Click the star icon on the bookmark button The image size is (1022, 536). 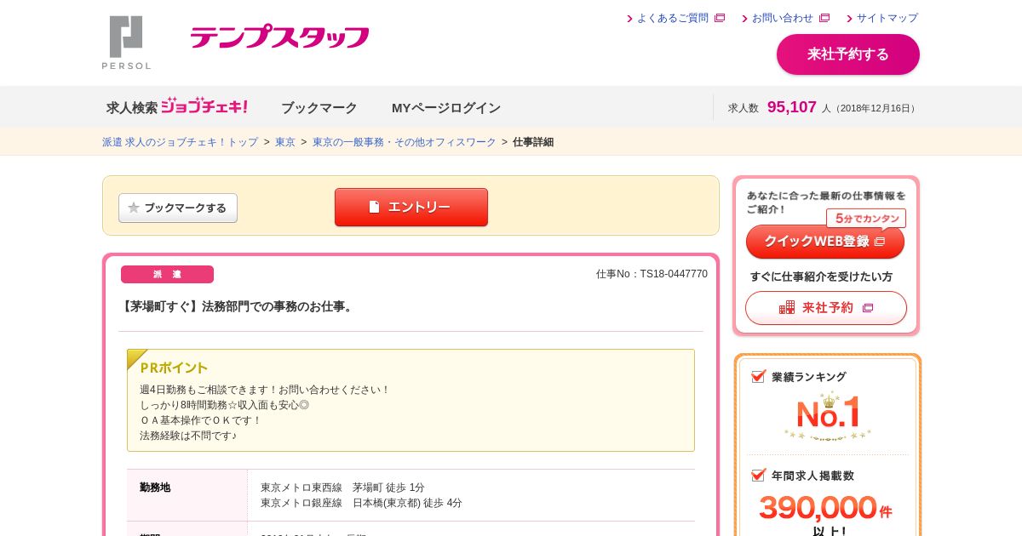tap(134, 208)
